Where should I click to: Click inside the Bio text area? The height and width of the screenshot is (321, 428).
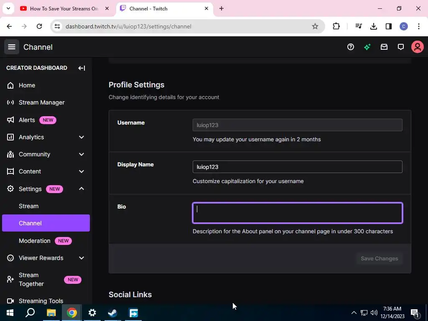(297, 213)
